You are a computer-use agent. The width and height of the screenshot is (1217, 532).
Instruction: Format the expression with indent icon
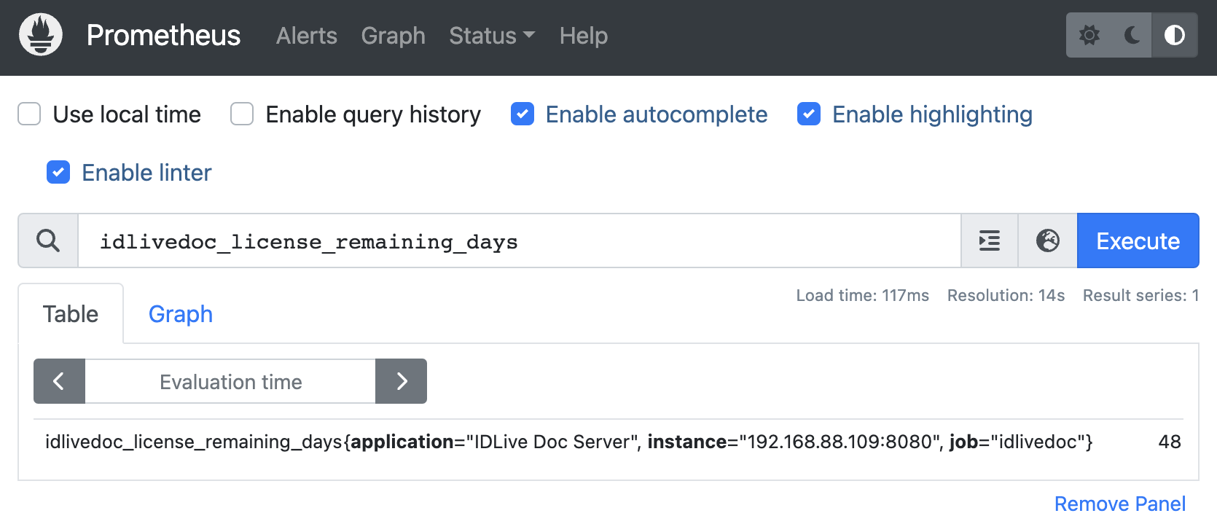point(989,240)
